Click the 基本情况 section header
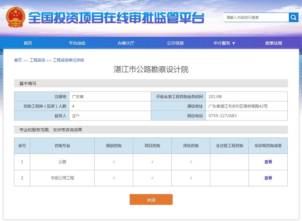 [x=27, y=84]
